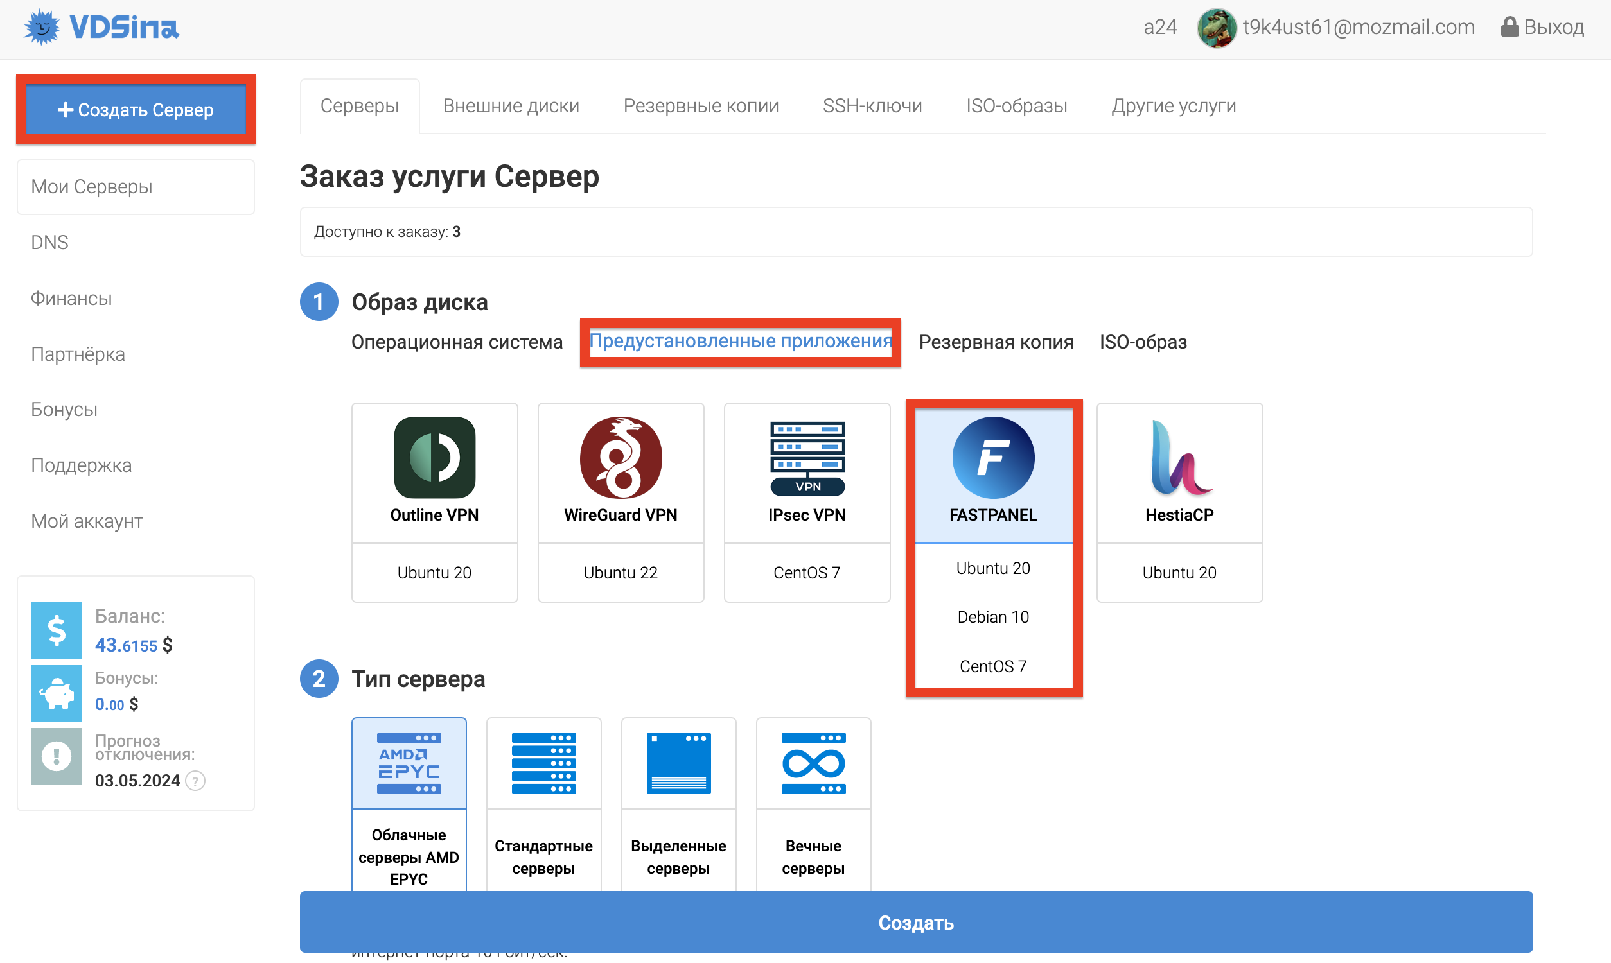Click the large Создать button
The width and height of the screenshot is (1611, 963).
pos(916,922)
